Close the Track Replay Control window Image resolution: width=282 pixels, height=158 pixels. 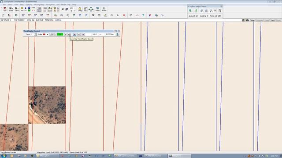119,31
